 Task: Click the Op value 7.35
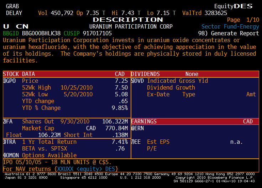93,13
